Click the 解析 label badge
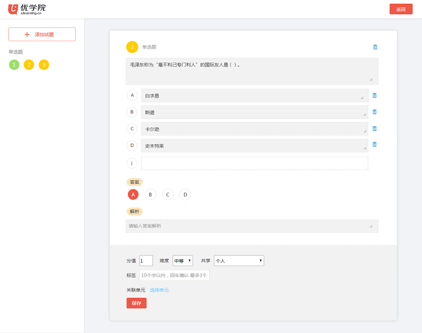This screenshot has height=333, width=422. tap(135, 212)
